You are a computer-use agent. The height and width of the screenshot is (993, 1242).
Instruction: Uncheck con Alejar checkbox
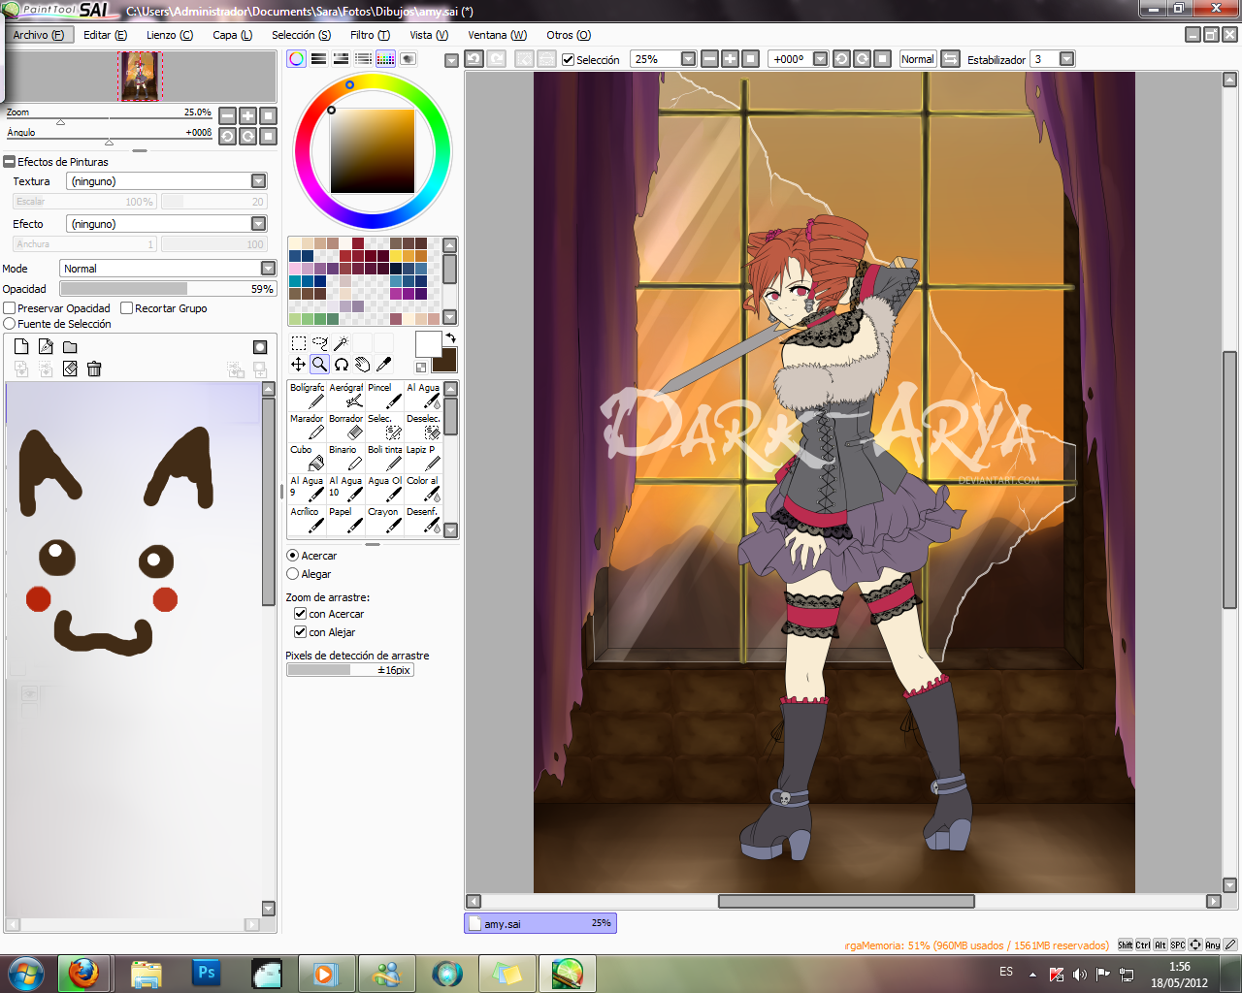pos(301,632)
